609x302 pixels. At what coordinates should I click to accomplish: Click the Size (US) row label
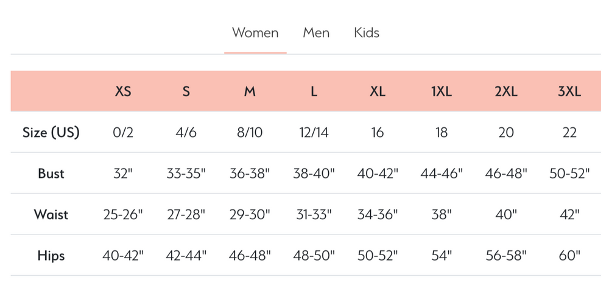click(x=51, y=132)
